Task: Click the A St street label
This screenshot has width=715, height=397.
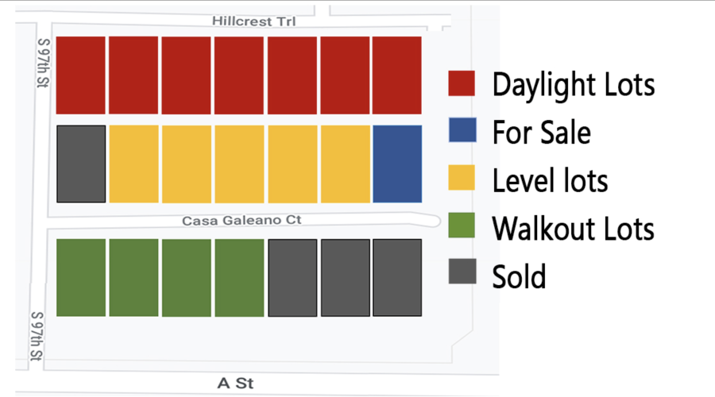Action: pyautogui.click(x=235, y=384)
